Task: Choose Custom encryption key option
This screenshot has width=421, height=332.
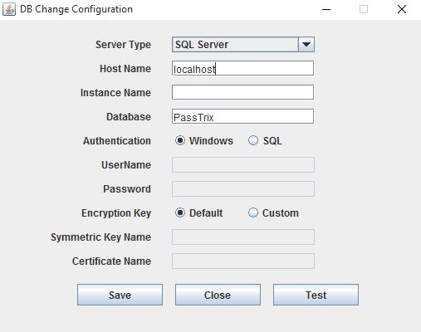Action: tap(273, 212)
